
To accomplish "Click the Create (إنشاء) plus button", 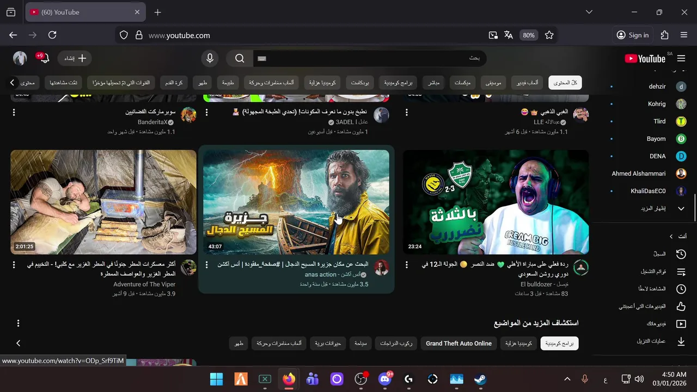I will coord(75,58).
